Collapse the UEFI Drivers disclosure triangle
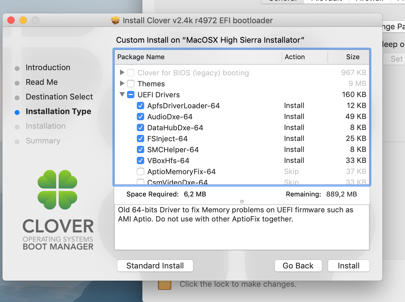Viewport: 405px width, 302px height. coord(122,95)
